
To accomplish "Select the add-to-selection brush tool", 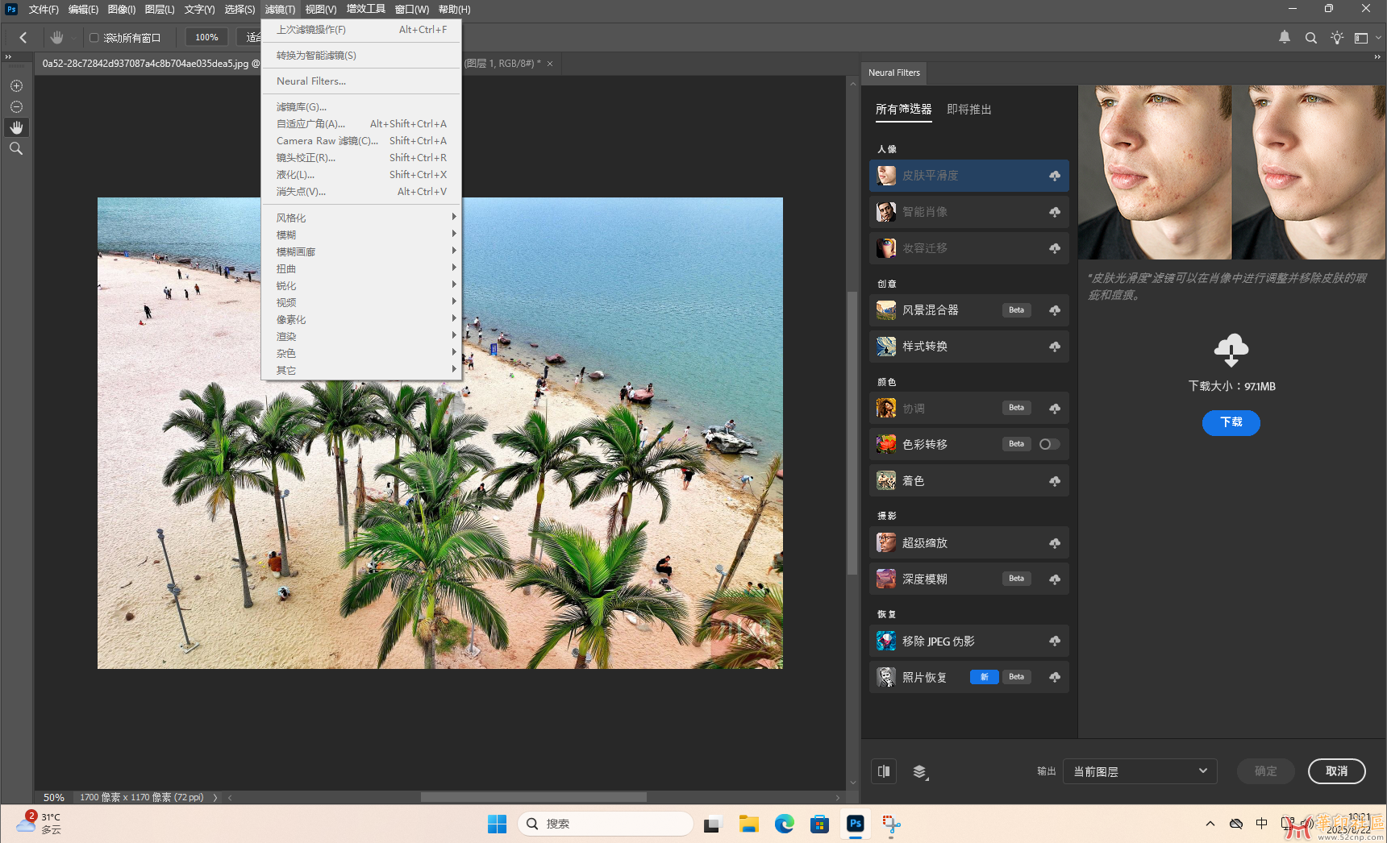I will click(x=16, y=85).
